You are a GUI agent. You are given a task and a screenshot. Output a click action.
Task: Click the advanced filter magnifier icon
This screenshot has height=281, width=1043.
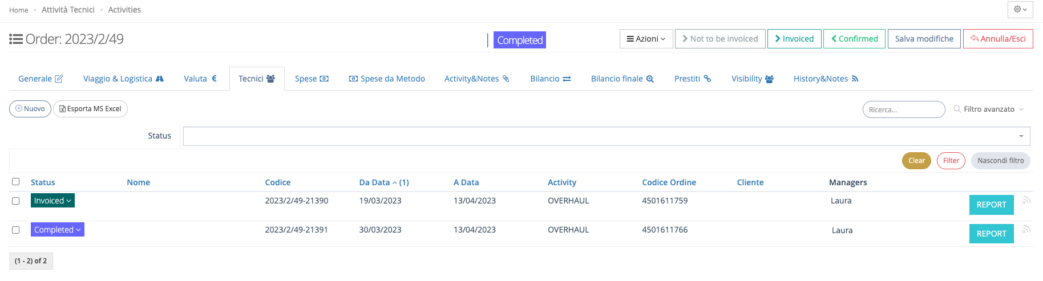957,109
